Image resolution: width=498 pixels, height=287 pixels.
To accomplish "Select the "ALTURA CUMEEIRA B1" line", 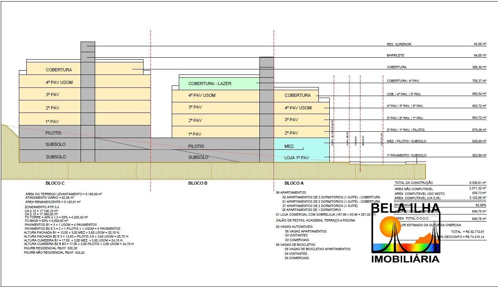I will pos(73,240).
